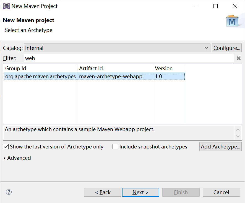245x203 pixels.
Task: Sort by the Artifact Id column header
Action: (x=115, y=68)
